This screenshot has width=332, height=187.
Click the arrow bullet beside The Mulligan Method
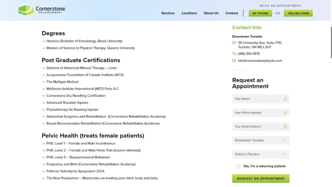pos(43,82)
